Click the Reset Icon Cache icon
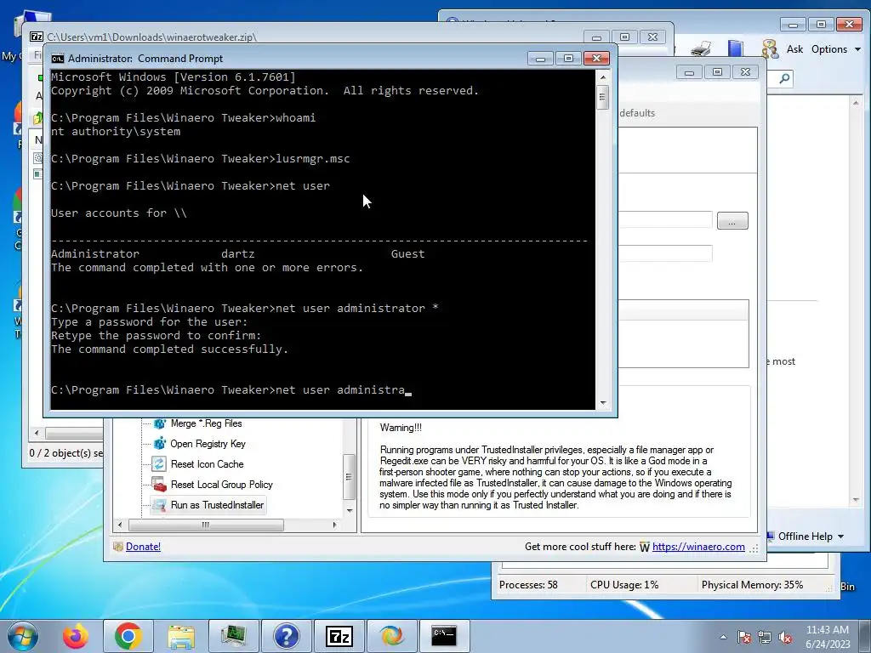This screenshot has width=871, height=653. [x=159, y=463]
